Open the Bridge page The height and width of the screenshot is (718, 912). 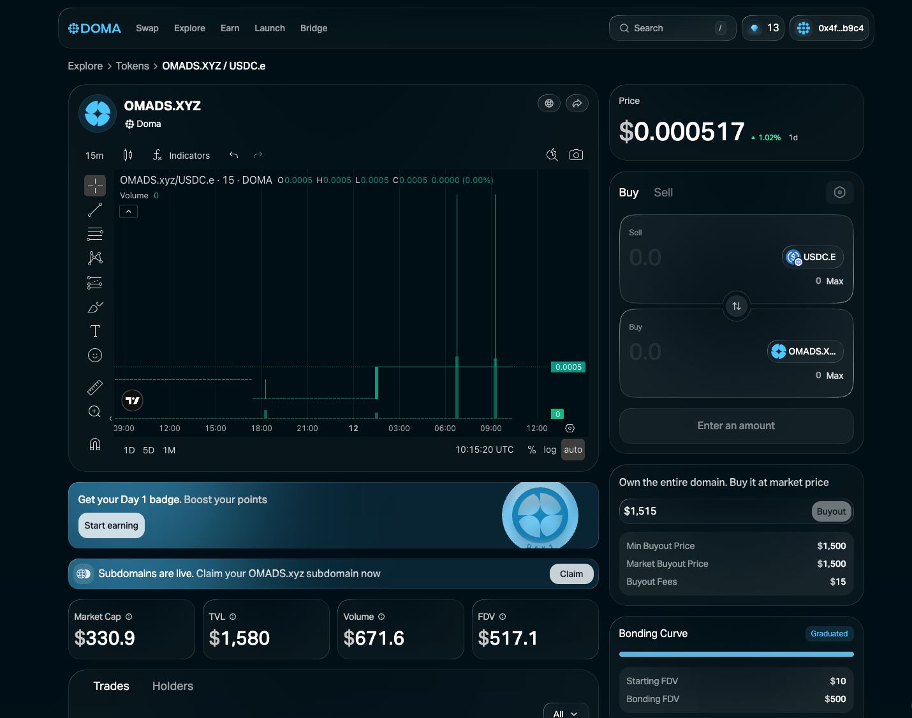point(314,28)
